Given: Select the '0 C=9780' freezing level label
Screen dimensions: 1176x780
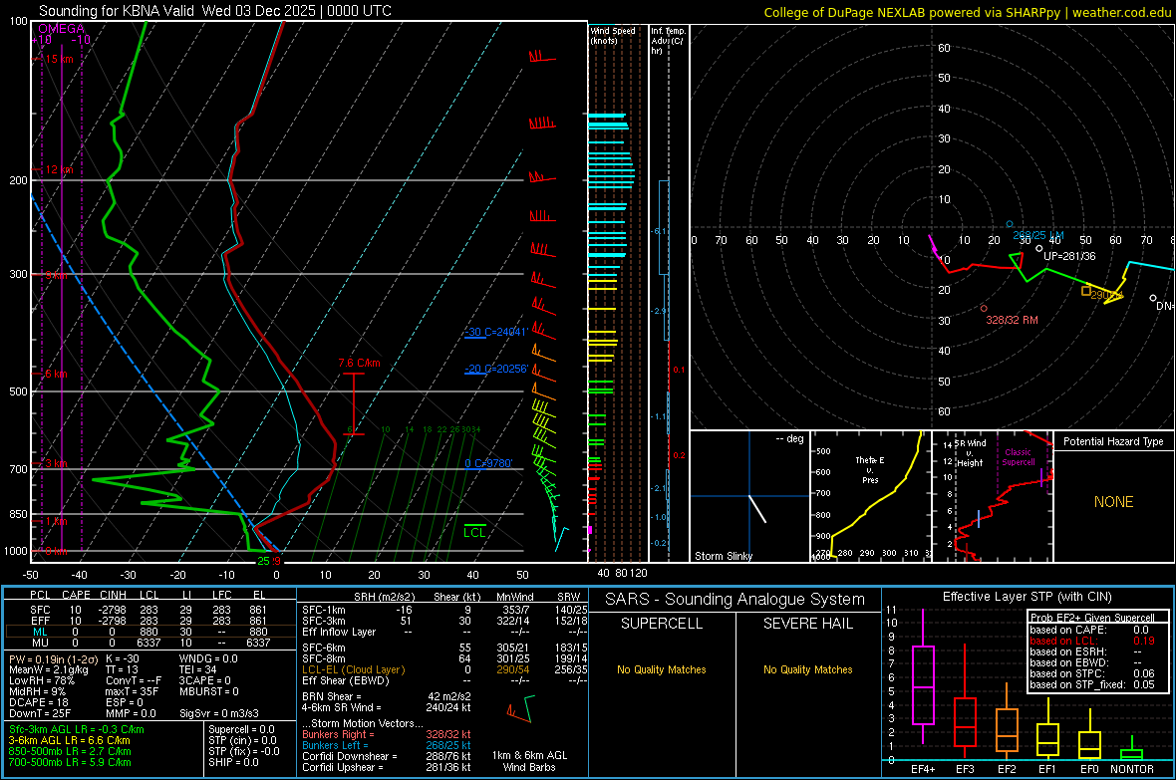Looking at the screenshot, I should pyautogui.click(x=488, y=463).
